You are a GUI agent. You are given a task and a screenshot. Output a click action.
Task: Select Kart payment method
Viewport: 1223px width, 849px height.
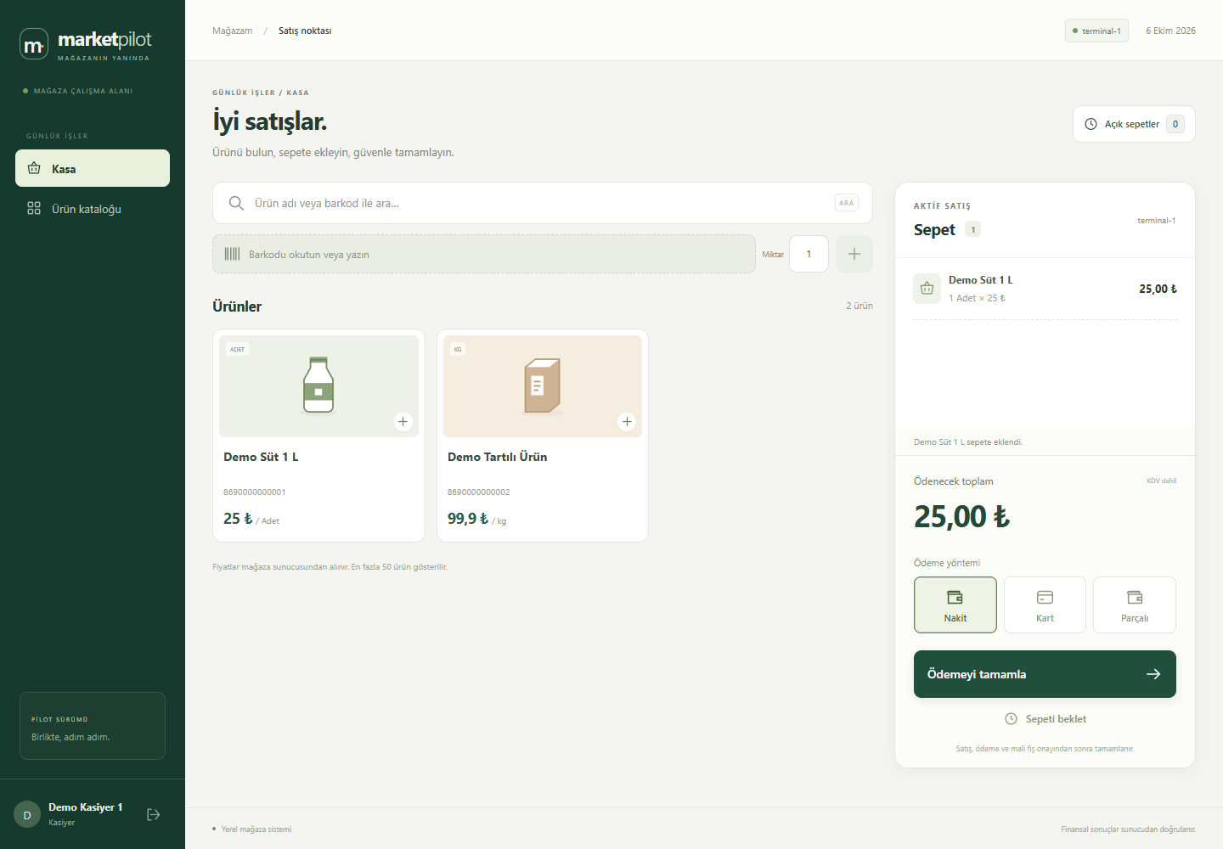pyautogui.click(x=1045, y=605)
